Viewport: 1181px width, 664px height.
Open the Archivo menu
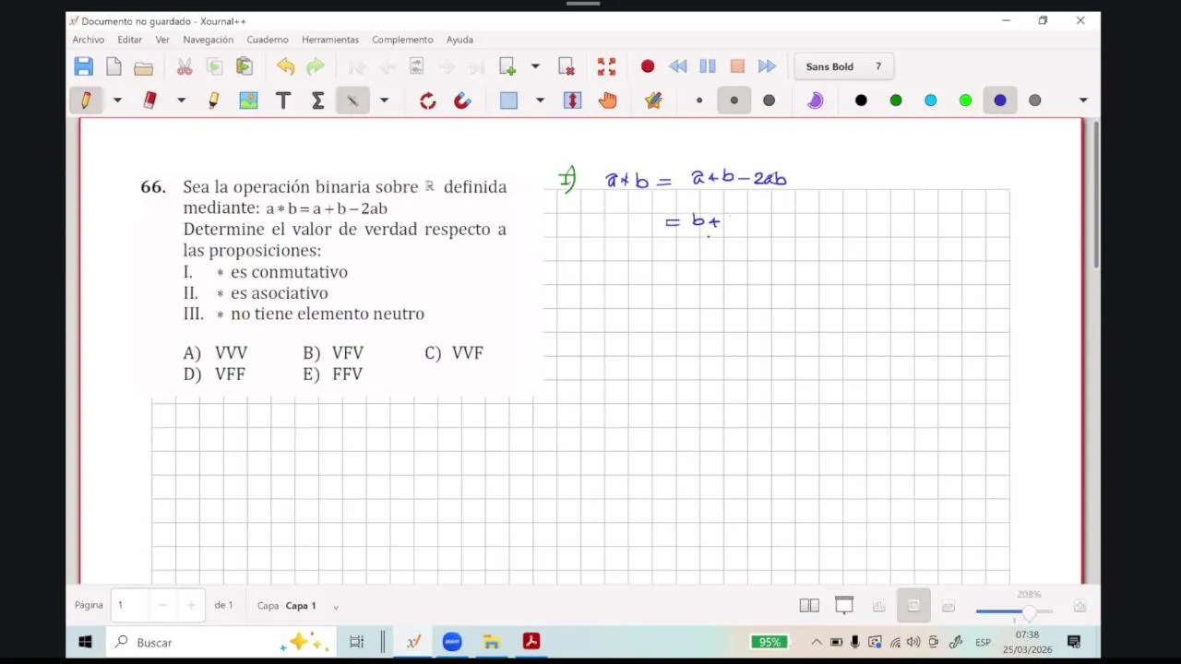coord(89,40)
